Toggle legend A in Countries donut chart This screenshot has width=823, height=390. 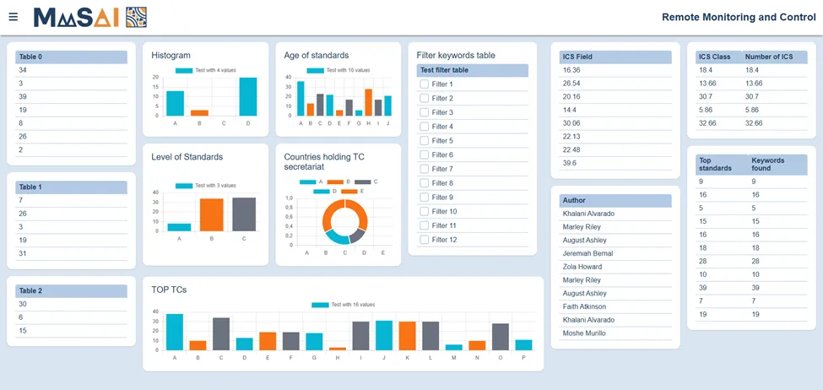(308, 181)
